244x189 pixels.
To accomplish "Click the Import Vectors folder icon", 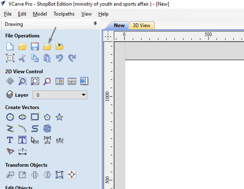I will tap(47, 47).
